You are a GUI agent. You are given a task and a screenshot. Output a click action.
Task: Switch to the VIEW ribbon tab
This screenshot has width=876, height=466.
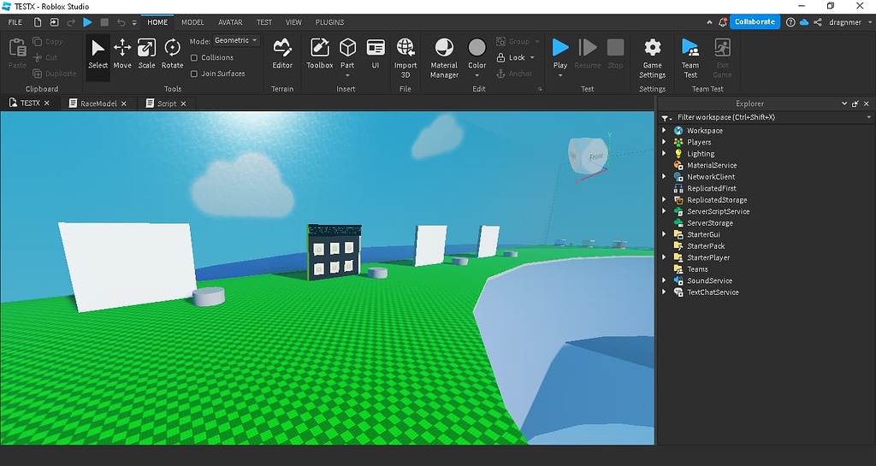[x=294, y=22]
